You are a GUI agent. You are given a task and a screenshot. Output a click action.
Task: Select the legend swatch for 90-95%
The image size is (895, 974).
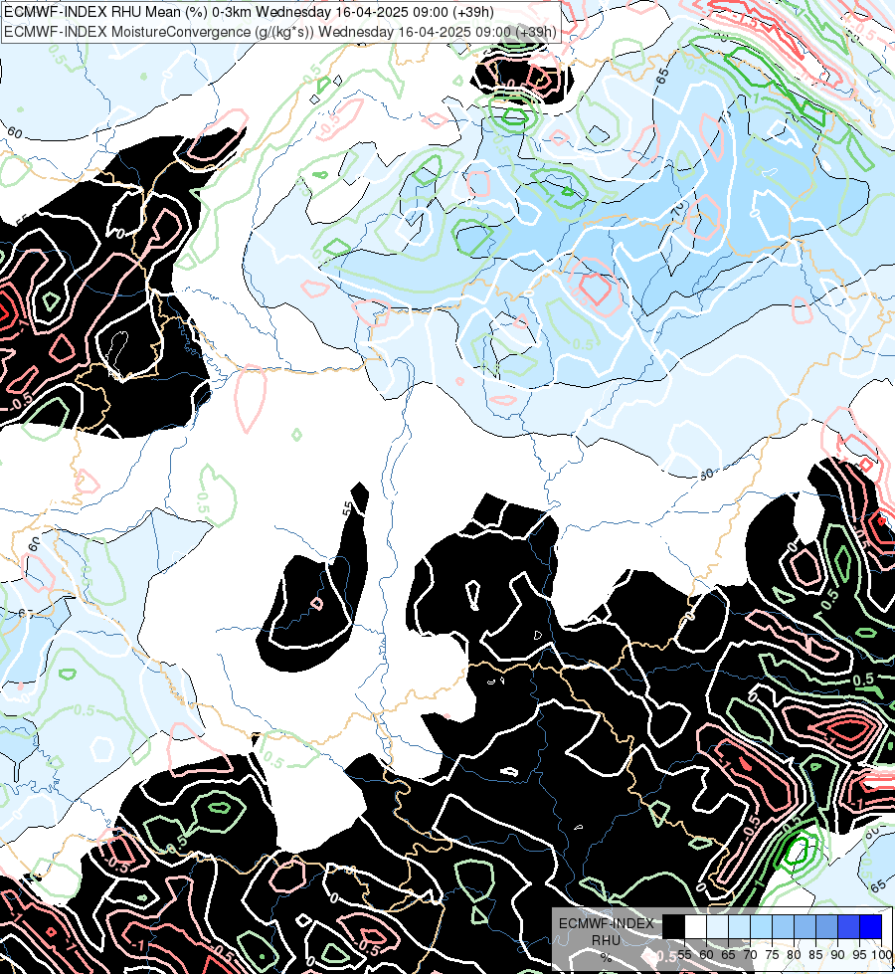[x=848, y=926]
